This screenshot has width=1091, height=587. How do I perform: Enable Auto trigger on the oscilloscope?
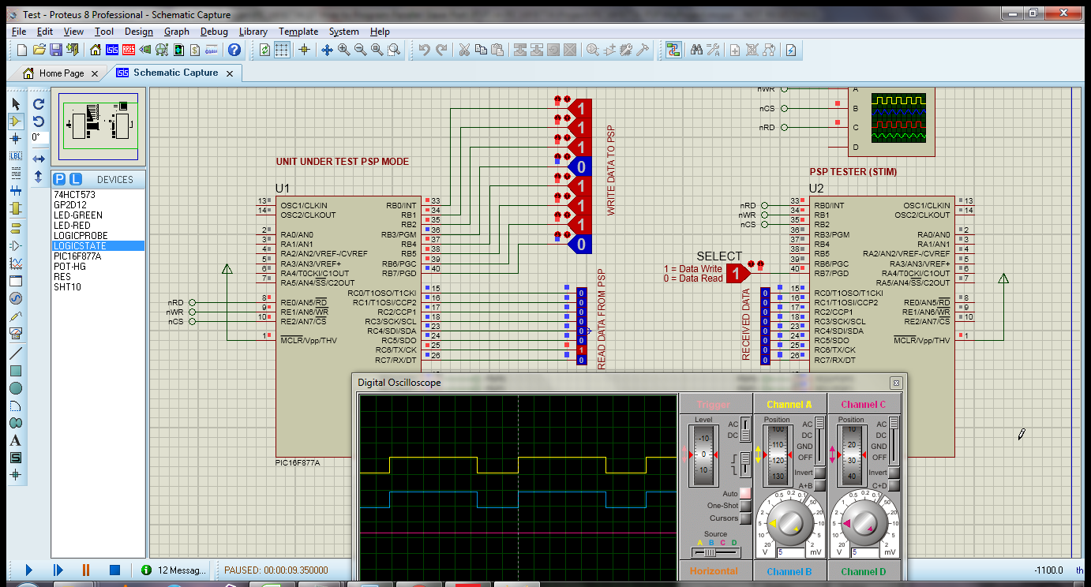tap(744, 493)
